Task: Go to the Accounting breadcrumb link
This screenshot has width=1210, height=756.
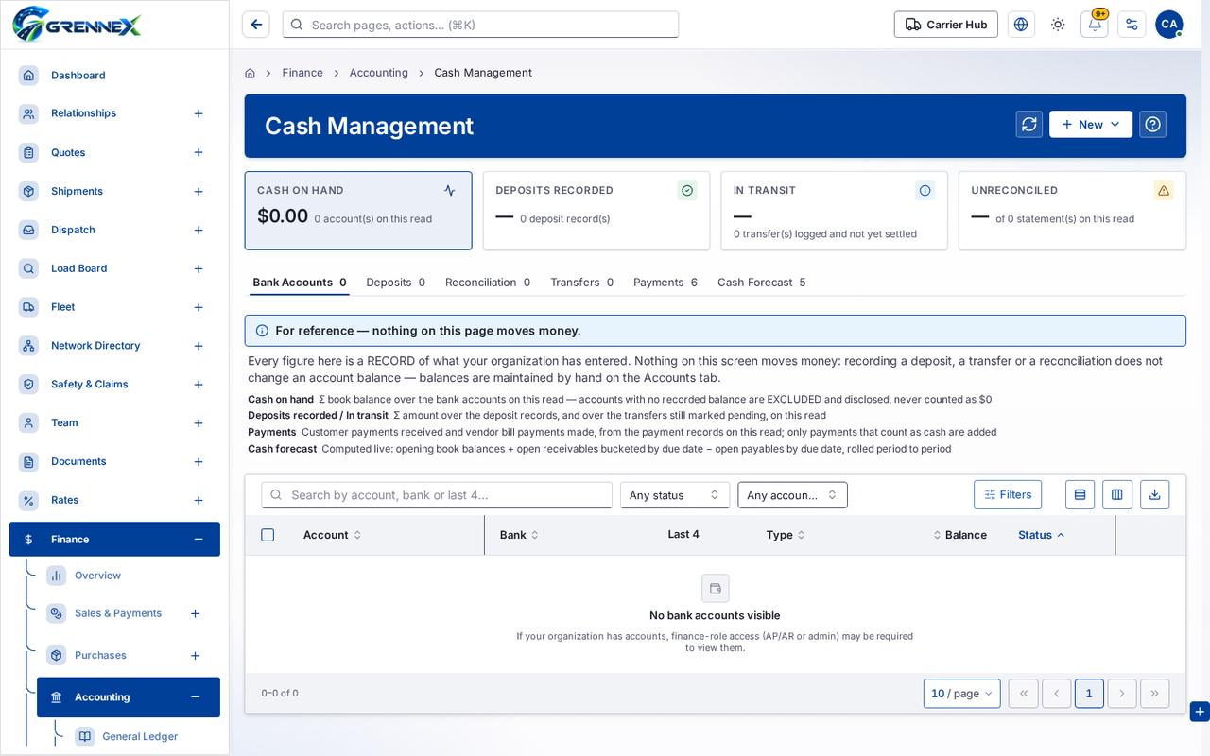Action: pos(379,73)
